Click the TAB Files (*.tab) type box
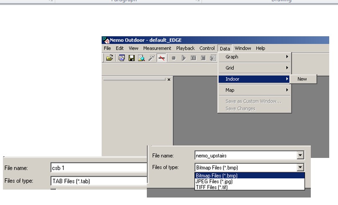Image resolution: width=338 pixels, height=205 pixels. click(99, 181)
